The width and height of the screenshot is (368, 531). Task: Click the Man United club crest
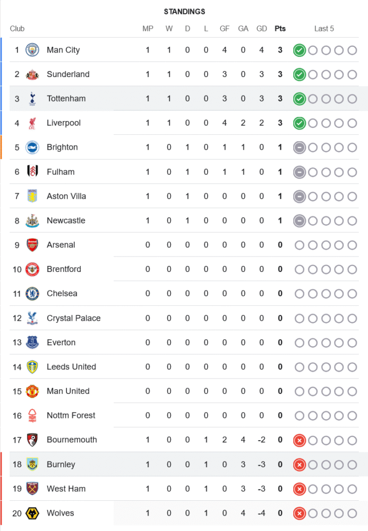[x=32, y=391]
